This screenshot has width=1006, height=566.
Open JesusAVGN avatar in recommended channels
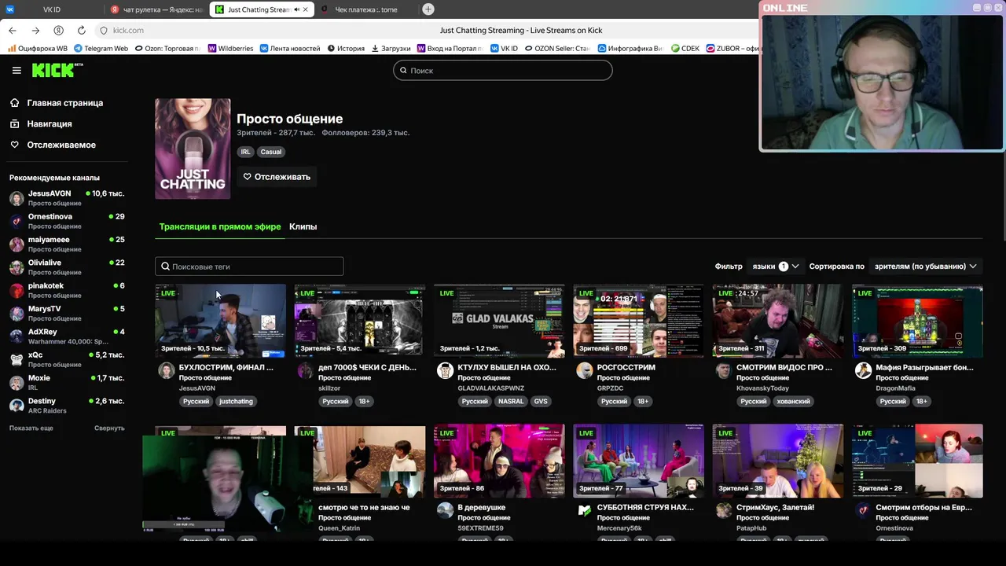(x=17, y=198)
